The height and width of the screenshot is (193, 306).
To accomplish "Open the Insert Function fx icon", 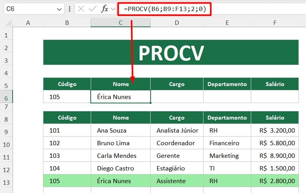I will [x=104, y=9].
